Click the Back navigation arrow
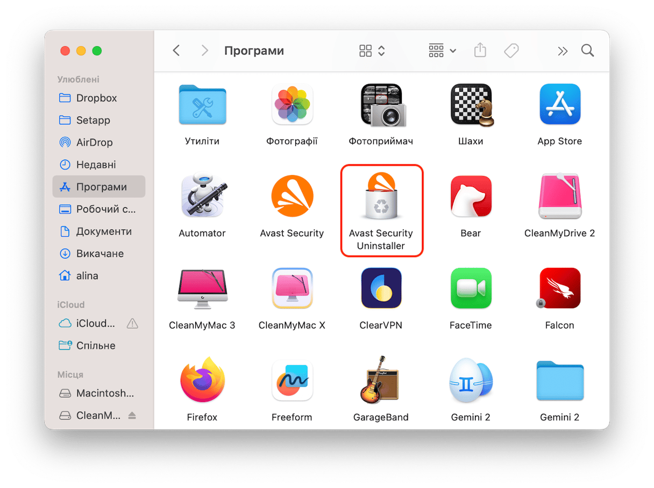The image size is (654, 488). coord(176,51)
